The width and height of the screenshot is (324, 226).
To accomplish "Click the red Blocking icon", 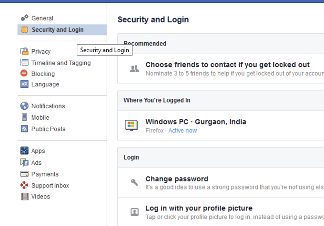I will coord(24,73).
